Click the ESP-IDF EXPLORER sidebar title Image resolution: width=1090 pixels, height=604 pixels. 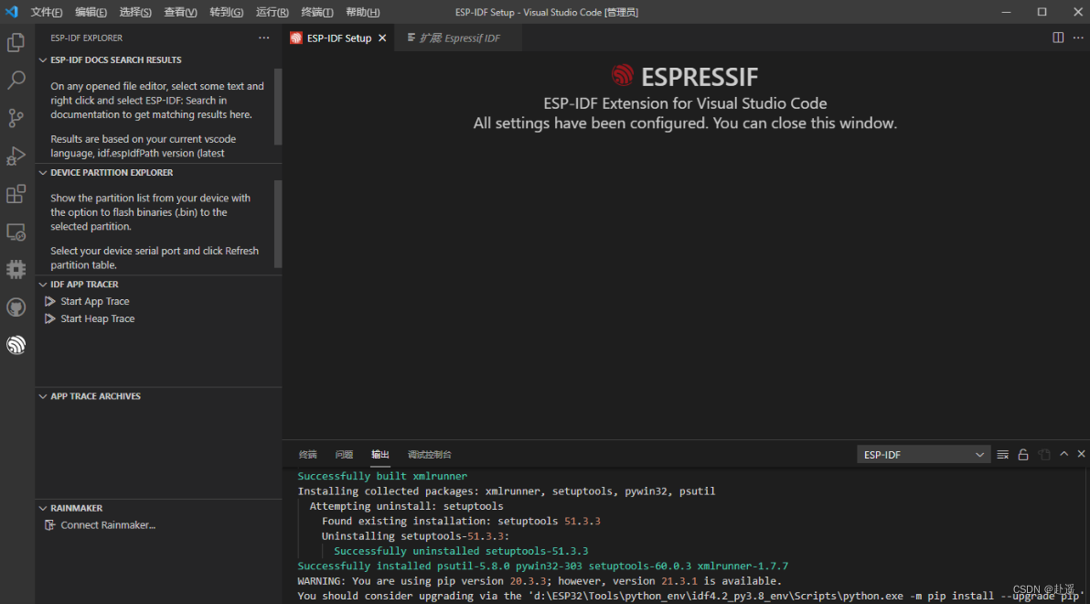point(86,38)
